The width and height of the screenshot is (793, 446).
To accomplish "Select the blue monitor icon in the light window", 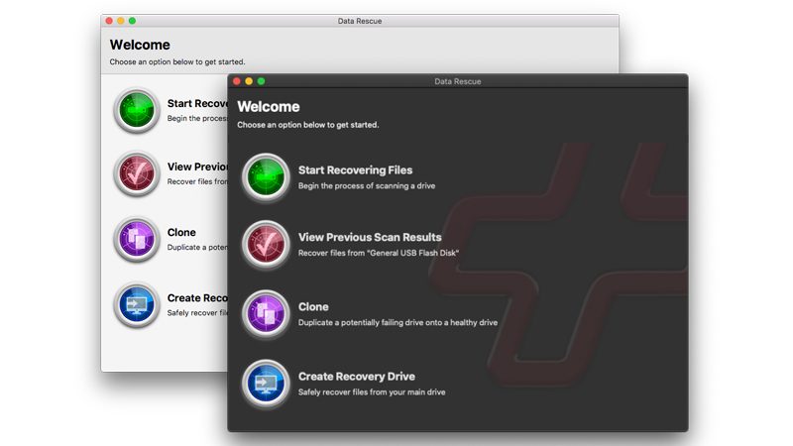I will [x=137, y=305].
